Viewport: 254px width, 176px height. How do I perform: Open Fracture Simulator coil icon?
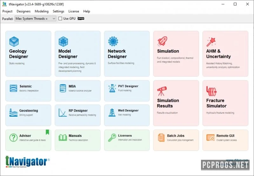[x=211, y=91]
